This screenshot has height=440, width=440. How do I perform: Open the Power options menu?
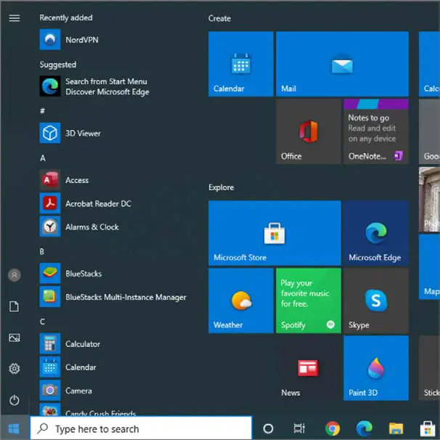15,400
